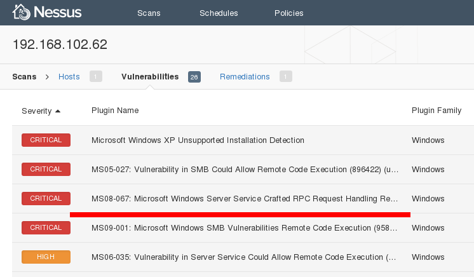Open the MS06-035 Server Service row
The height and width of the screenshot is (277, 474).
tap(243, 257)
